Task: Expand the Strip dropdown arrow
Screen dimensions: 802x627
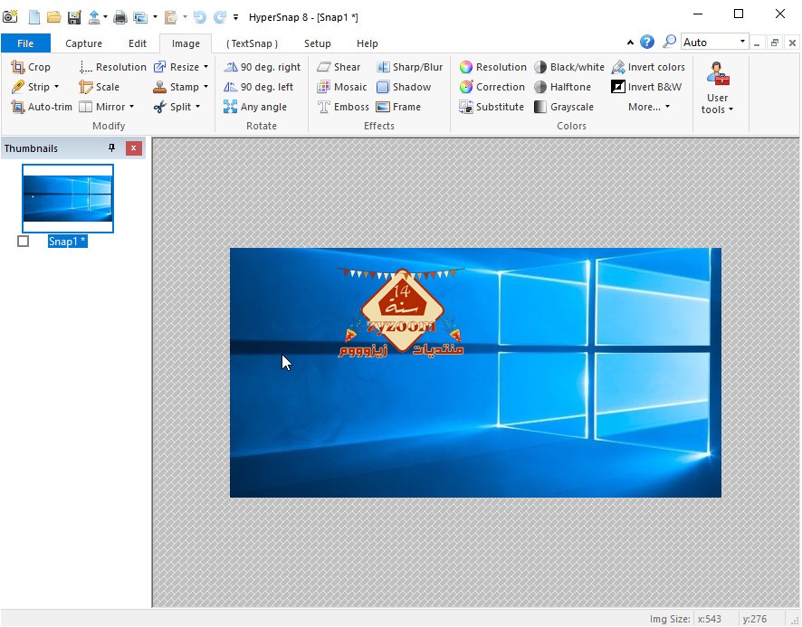Action: (56, 87)
